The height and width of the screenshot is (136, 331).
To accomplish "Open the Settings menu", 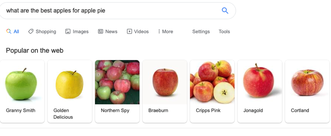I will [x=201, y=31].
